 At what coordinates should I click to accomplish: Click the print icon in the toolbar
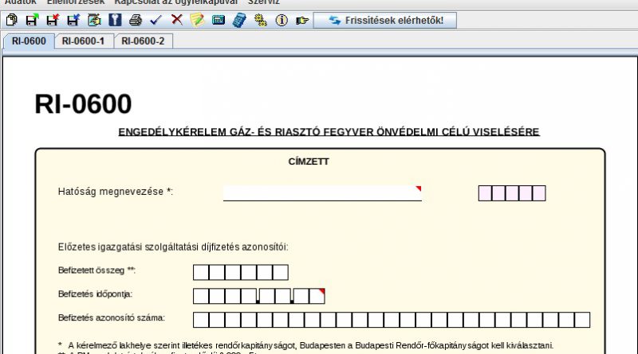[x=136, y=20]
